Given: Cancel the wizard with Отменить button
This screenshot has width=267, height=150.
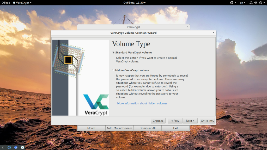Looking at the screenshot, I should click(x=207, y=121).
